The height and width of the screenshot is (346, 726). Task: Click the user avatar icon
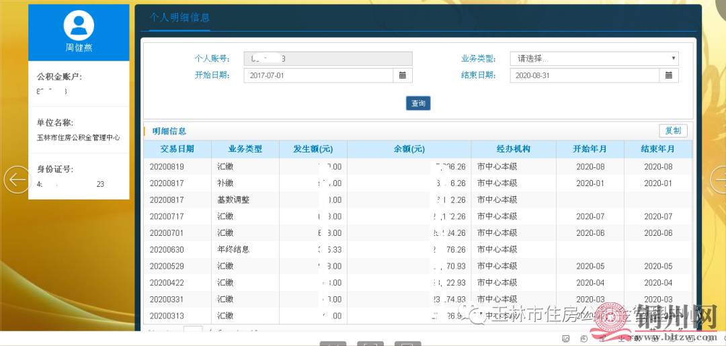(x=79, y=26)
